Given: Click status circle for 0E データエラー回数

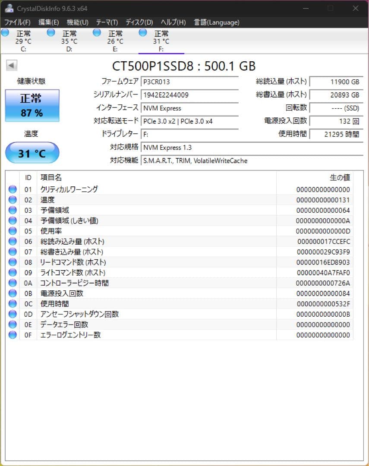Looking at the screenshot, I should pyautogui.click(x=13, y=324).
